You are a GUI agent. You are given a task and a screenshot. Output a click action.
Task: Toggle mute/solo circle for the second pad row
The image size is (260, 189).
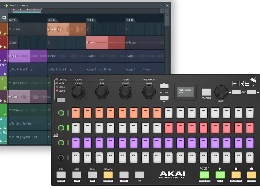[61, 128]
